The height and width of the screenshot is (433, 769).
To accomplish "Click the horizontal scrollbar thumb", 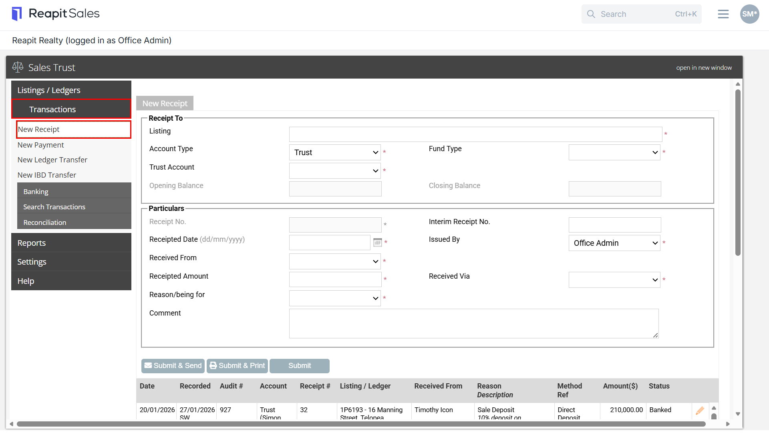I will point(360,424).
